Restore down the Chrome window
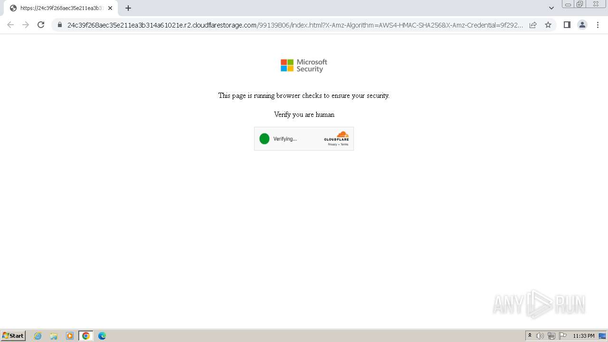The width and height of the screenshot is (608, 342). pyautogui.click(x=580, y=4)
